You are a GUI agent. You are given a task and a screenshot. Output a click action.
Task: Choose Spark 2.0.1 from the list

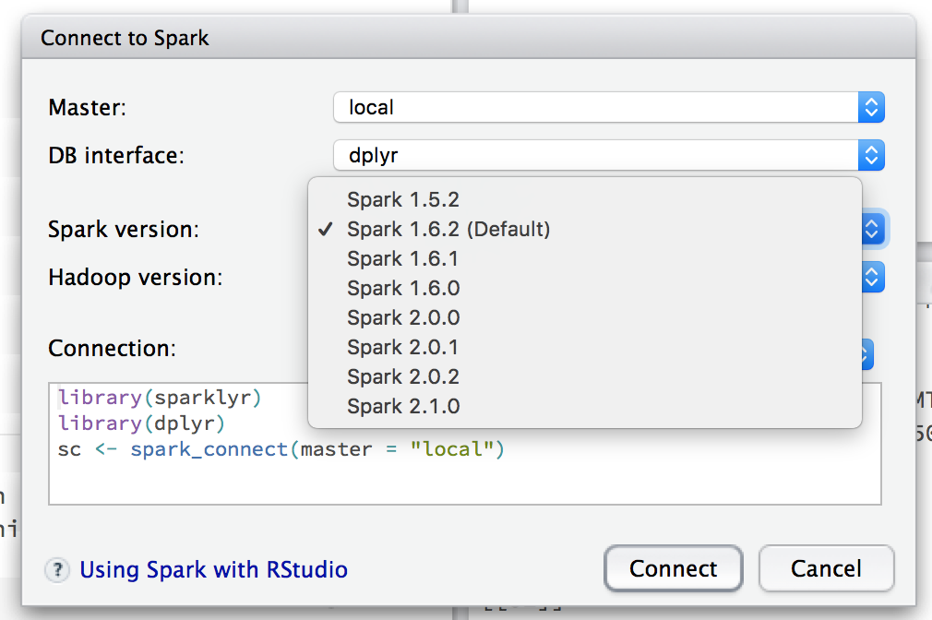[585, 347]
